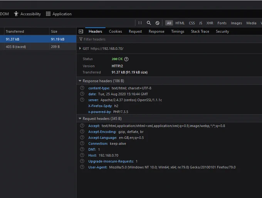Open help icon for Accept header

point(82,126)
